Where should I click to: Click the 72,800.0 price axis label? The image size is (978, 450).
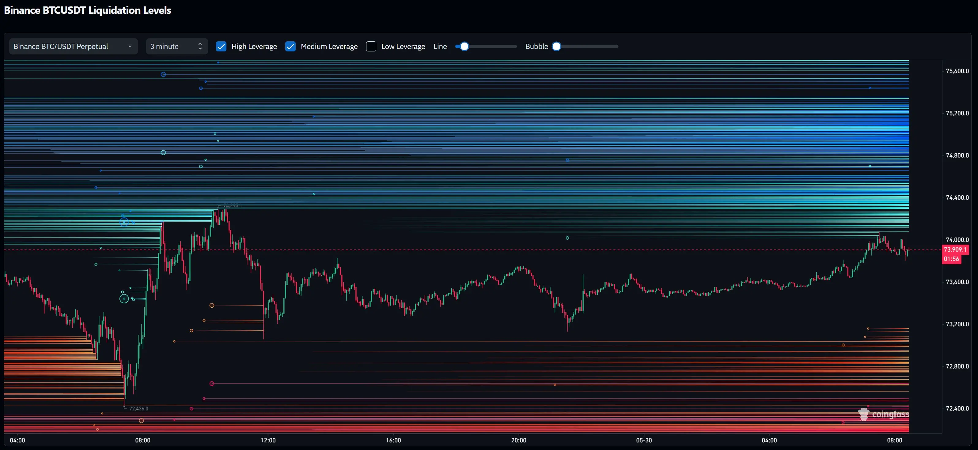click(x=957, y=366)
